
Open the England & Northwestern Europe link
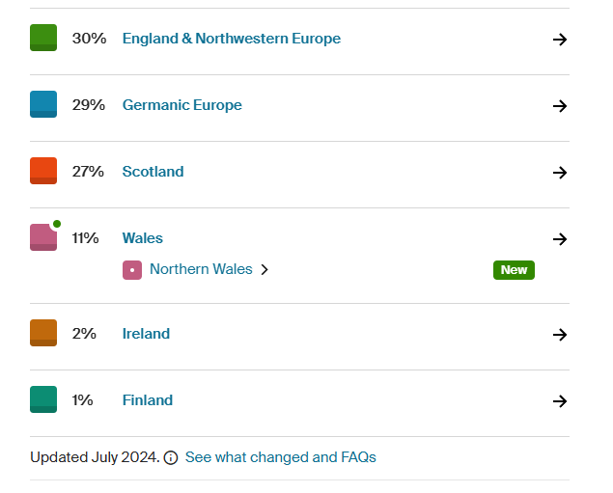coord(231,39)
